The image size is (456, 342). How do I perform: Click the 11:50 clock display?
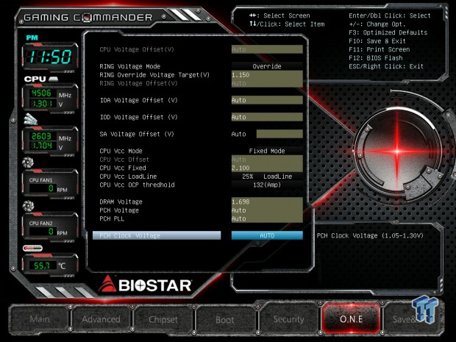pos(50,57)
